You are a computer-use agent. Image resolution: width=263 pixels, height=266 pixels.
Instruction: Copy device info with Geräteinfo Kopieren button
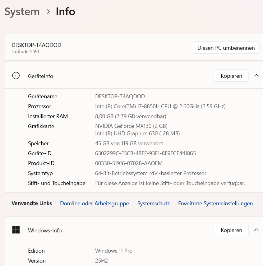[231, 76]
